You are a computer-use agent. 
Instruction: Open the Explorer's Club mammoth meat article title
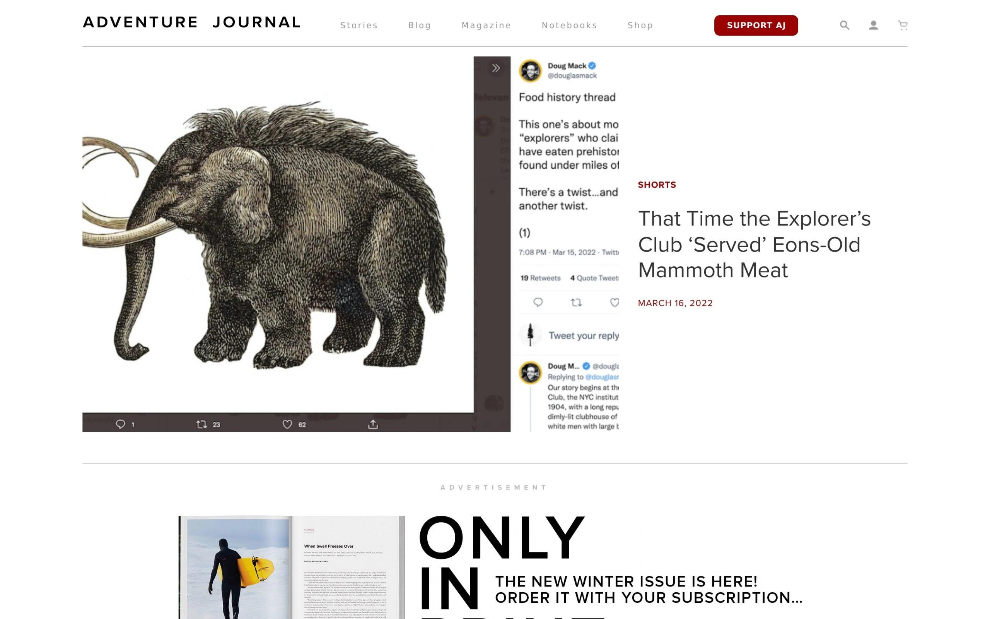click(x=754, y=245)
